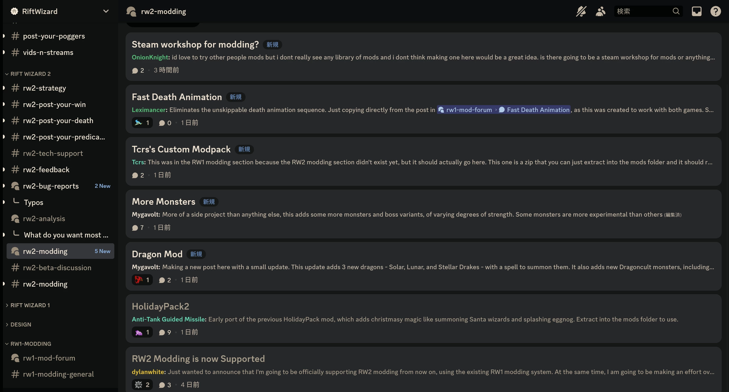Viewport: 729px width, 392px height.
Task: Collapse the RIFT WIZARD 2 category
Action: pyautogui.click(x=30, y=74)
